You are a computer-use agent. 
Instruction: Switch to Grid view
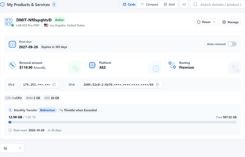coord(169,5)
